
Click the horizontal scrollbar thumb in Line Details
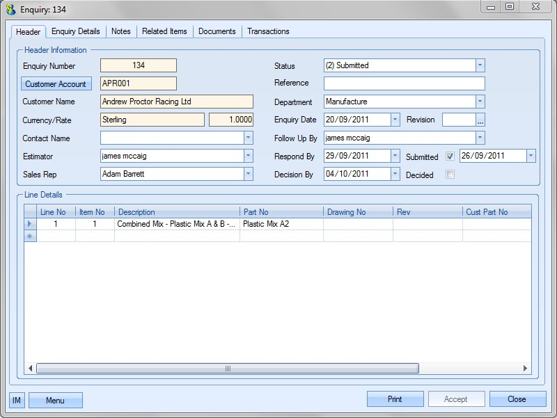click(x=227, y=369)
